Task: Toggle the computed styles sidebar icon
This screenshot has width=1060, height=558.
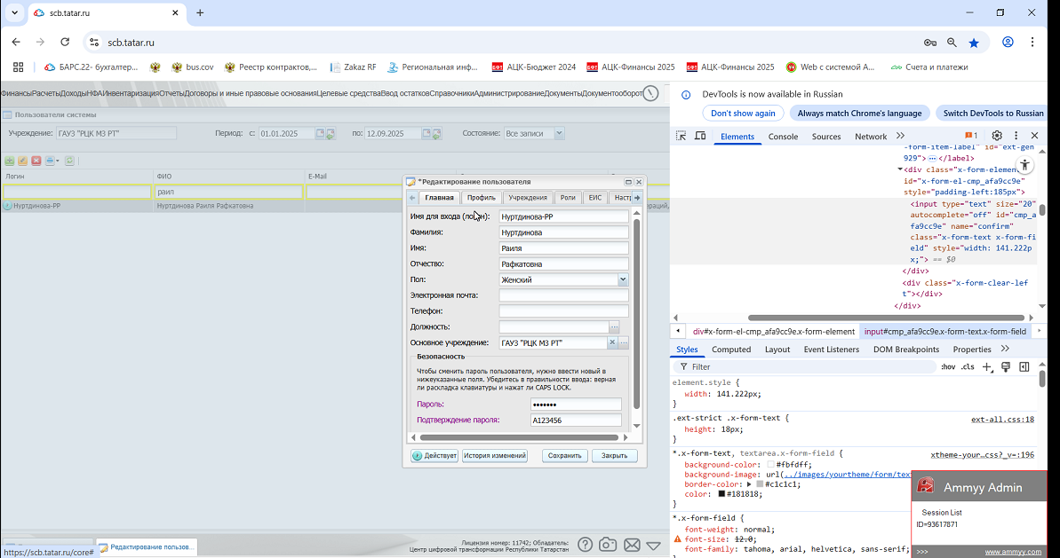Action: coord(1024,367)
